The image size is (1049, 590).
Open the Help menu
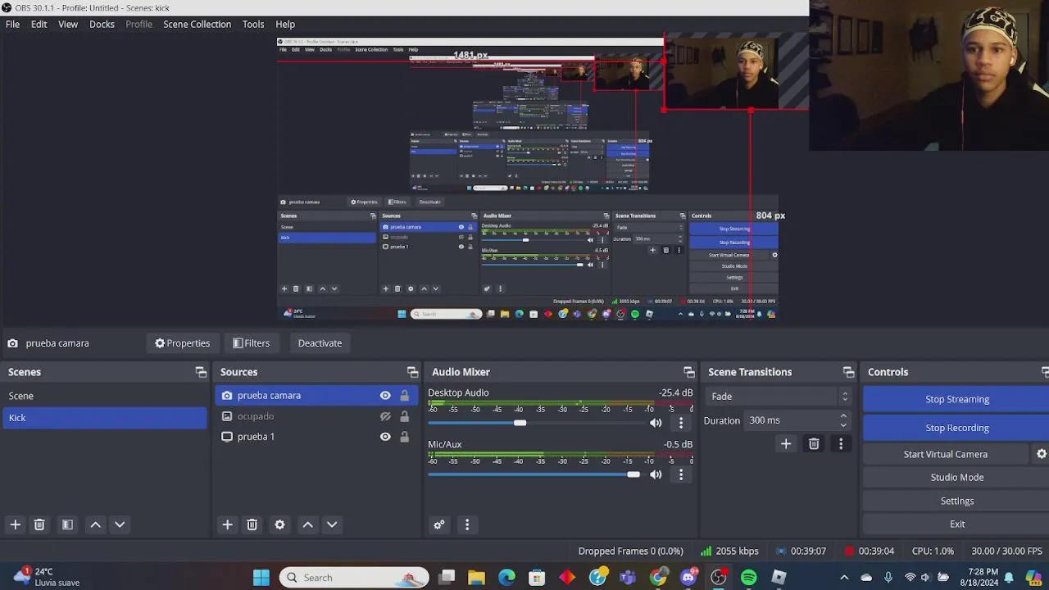tap(285, 24)
